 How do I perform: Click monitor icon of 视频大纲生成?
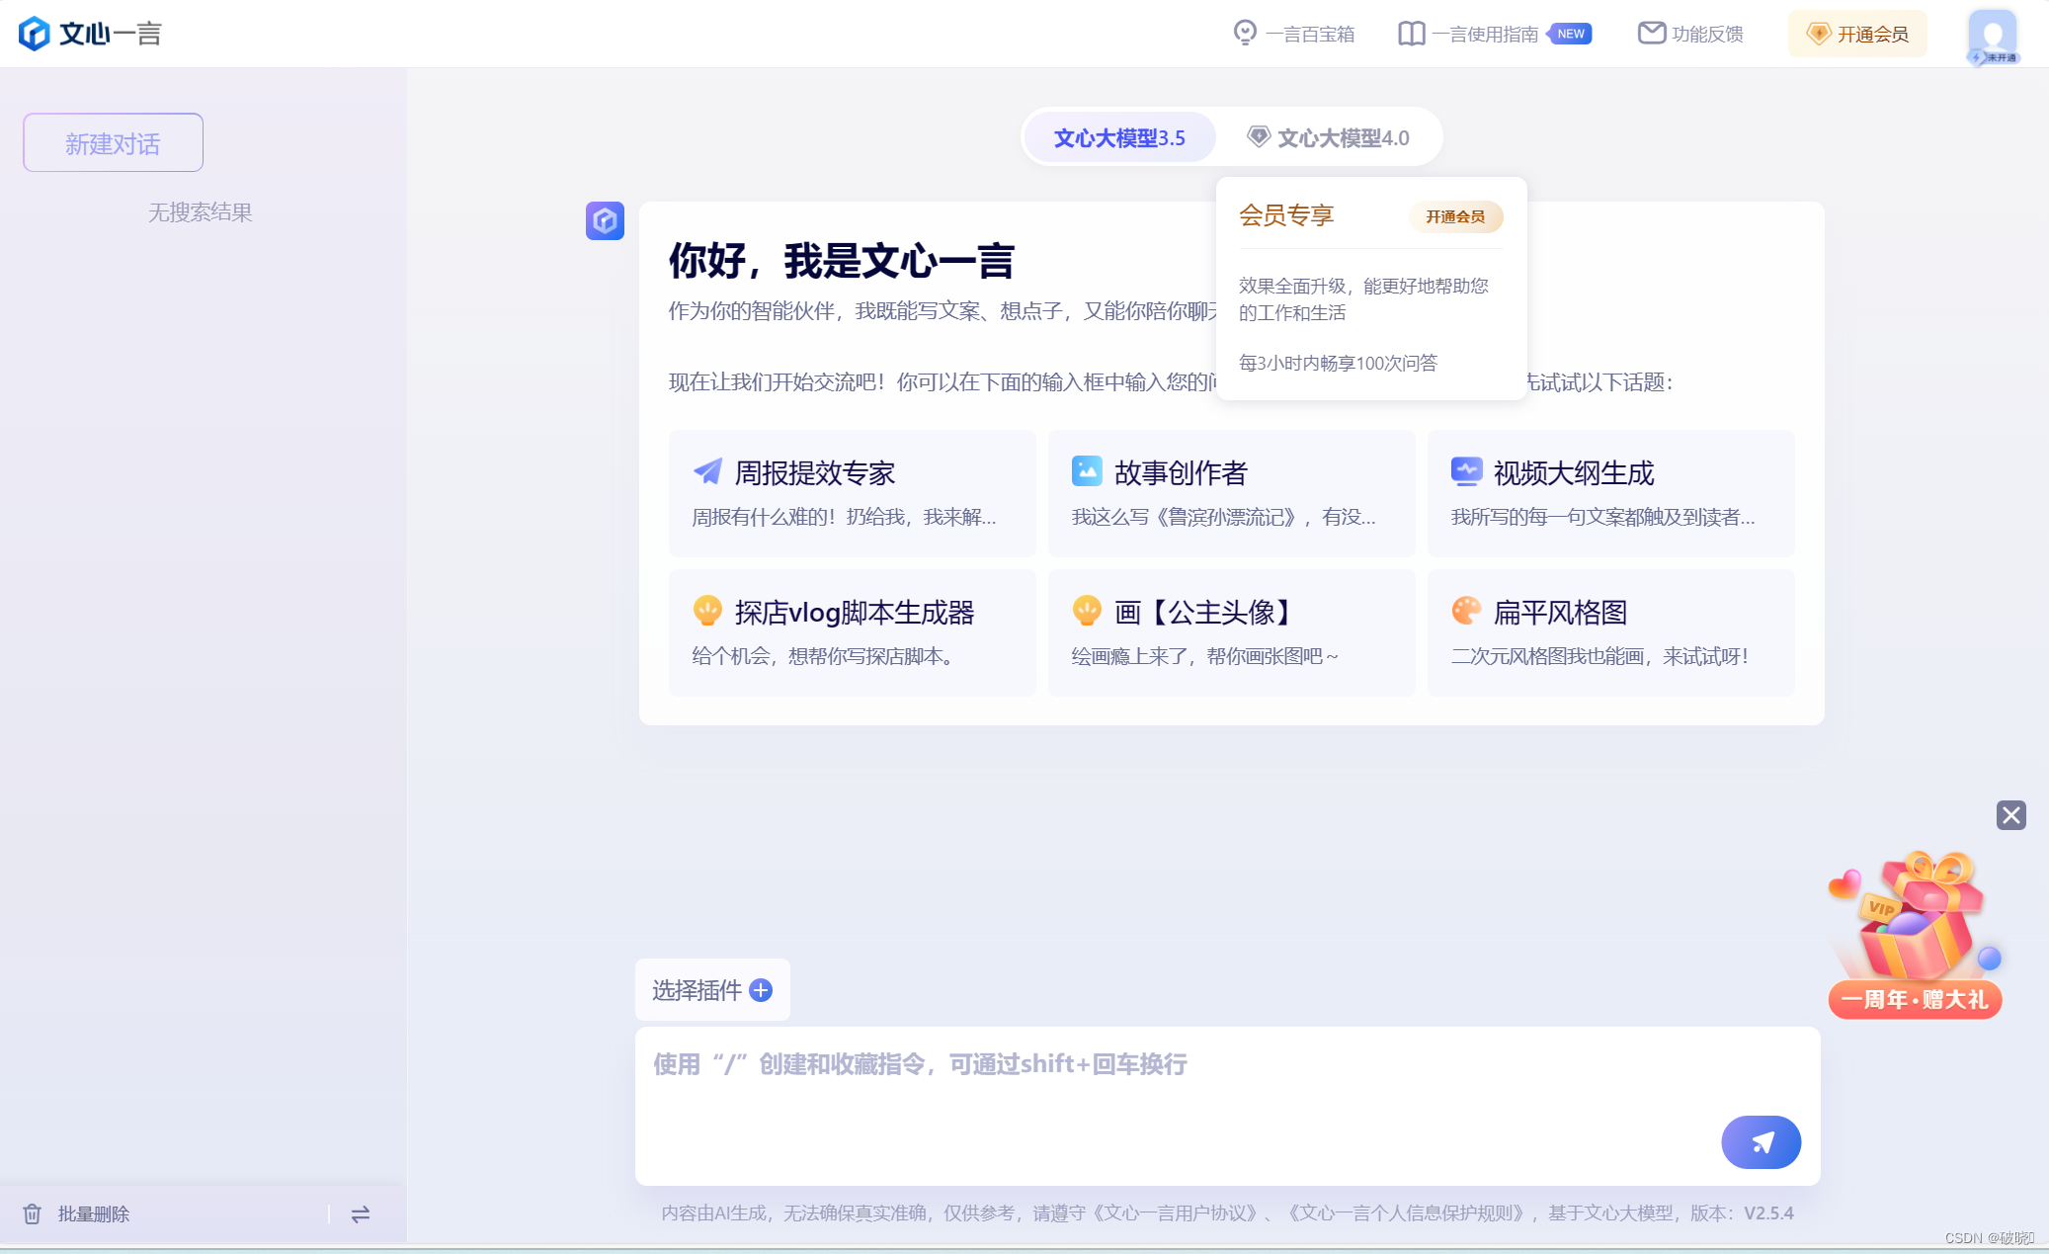[1466, 471]
